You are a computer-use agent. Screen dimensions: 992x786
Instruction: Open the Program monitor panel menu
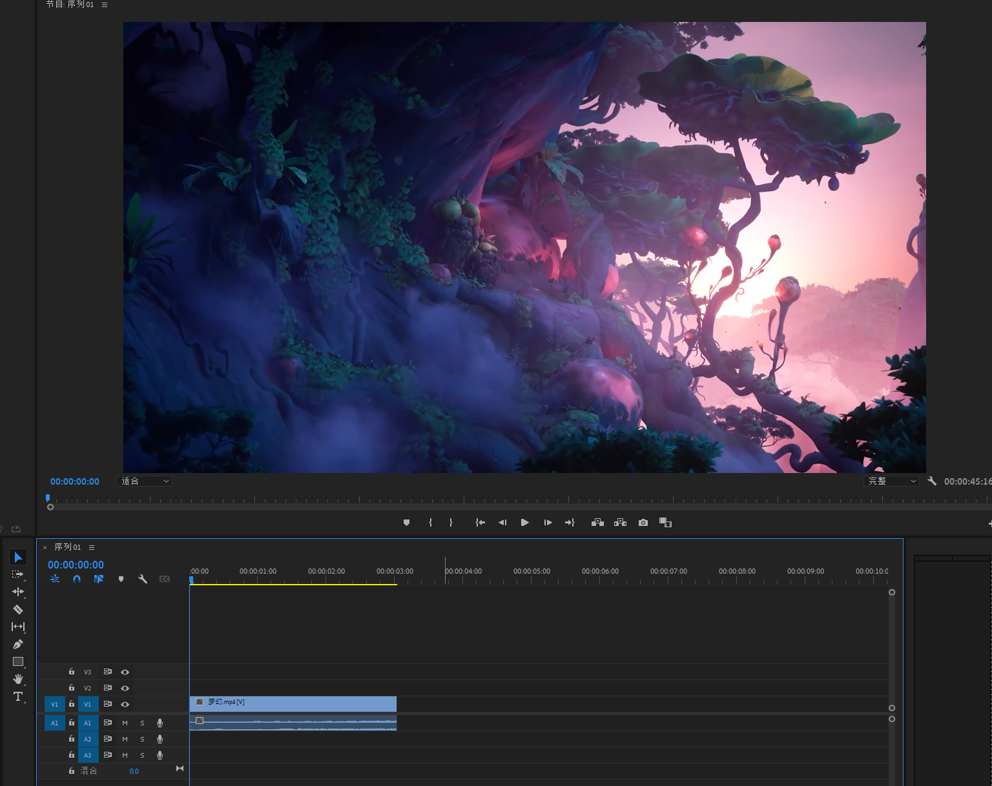click(105, 5)
